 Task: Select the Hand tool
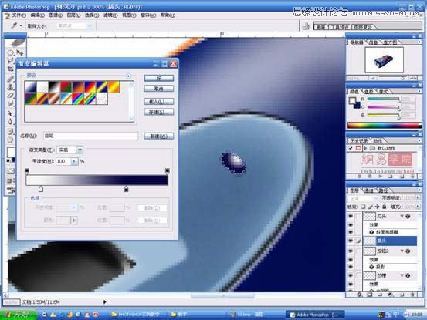coord(10,140)
